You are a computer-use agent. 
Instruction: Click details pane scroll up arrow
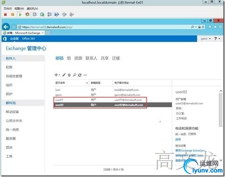click(221, 91)
